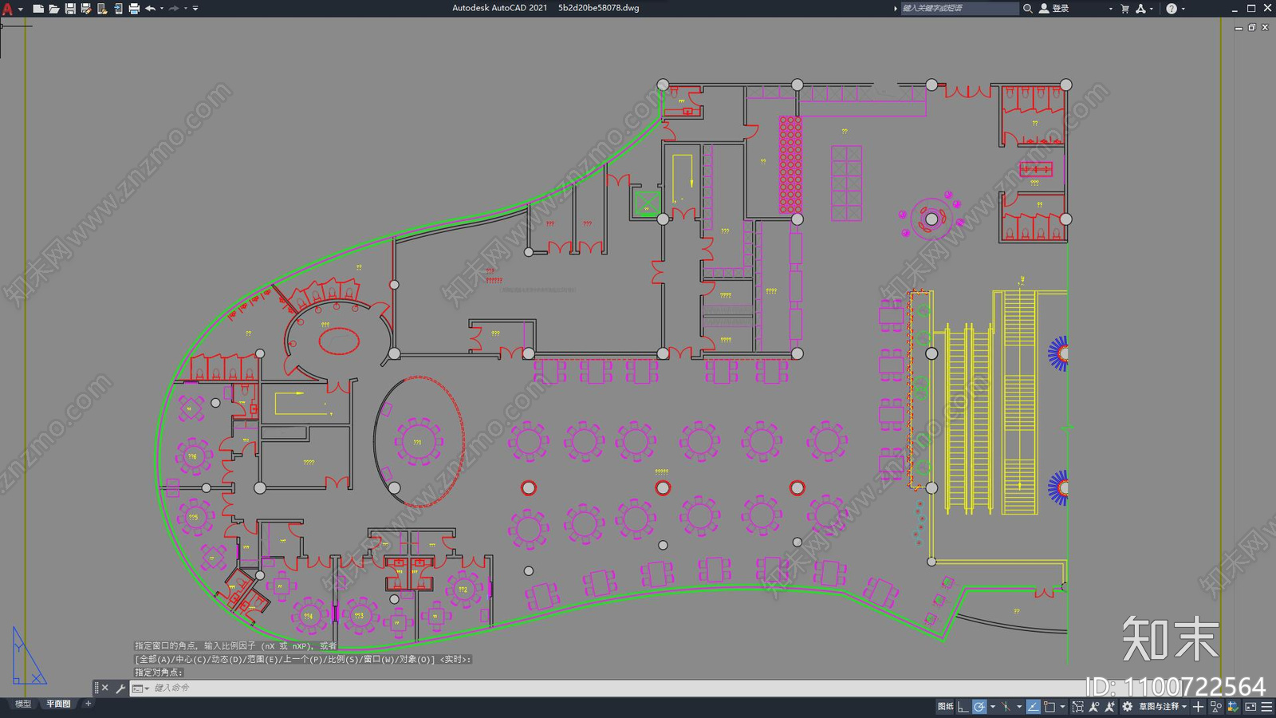Click the magnifier search icon
The image size is (1276, 718).
pos(1028,9)
